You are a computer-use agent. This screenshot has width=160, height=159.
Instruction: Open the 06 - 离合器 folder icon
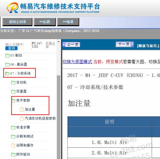[x=7, y=64]
